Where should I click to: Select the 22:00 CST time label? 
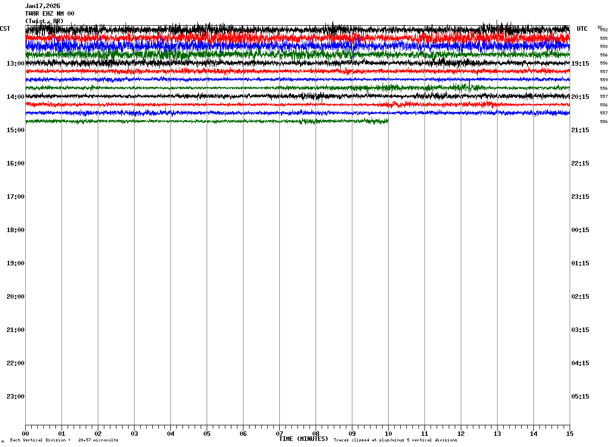(16, 363)
